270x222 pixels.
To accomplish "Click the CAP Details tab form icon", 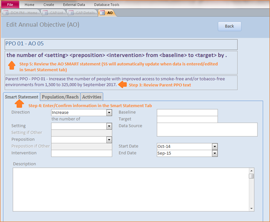I will pyautogui.click(x=71, y=13).
